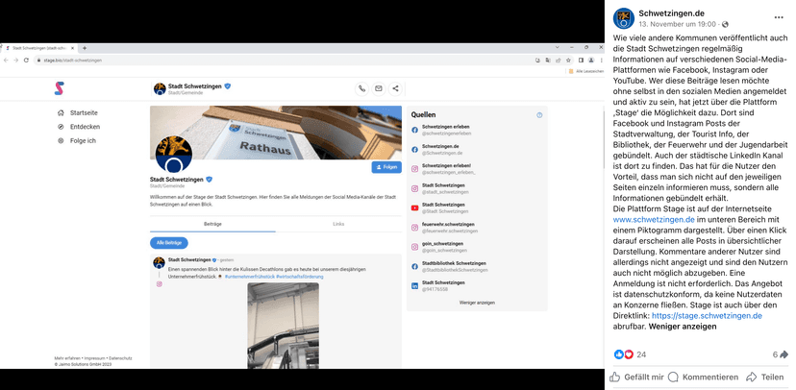796x390 pixels.
Task: Close the Stadt Schwetzingen browser tab
Action: click(x=73, y=48)
